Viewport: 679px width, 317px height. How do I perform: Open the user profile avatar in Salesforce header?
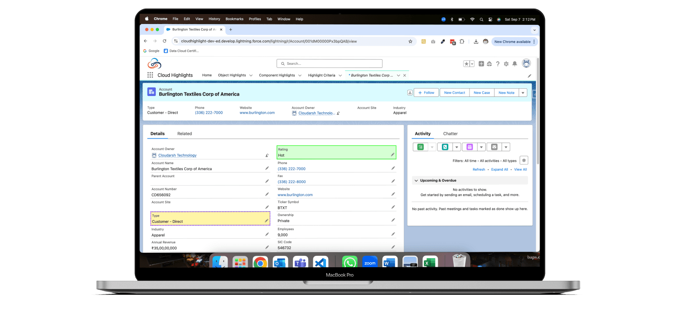526,63
